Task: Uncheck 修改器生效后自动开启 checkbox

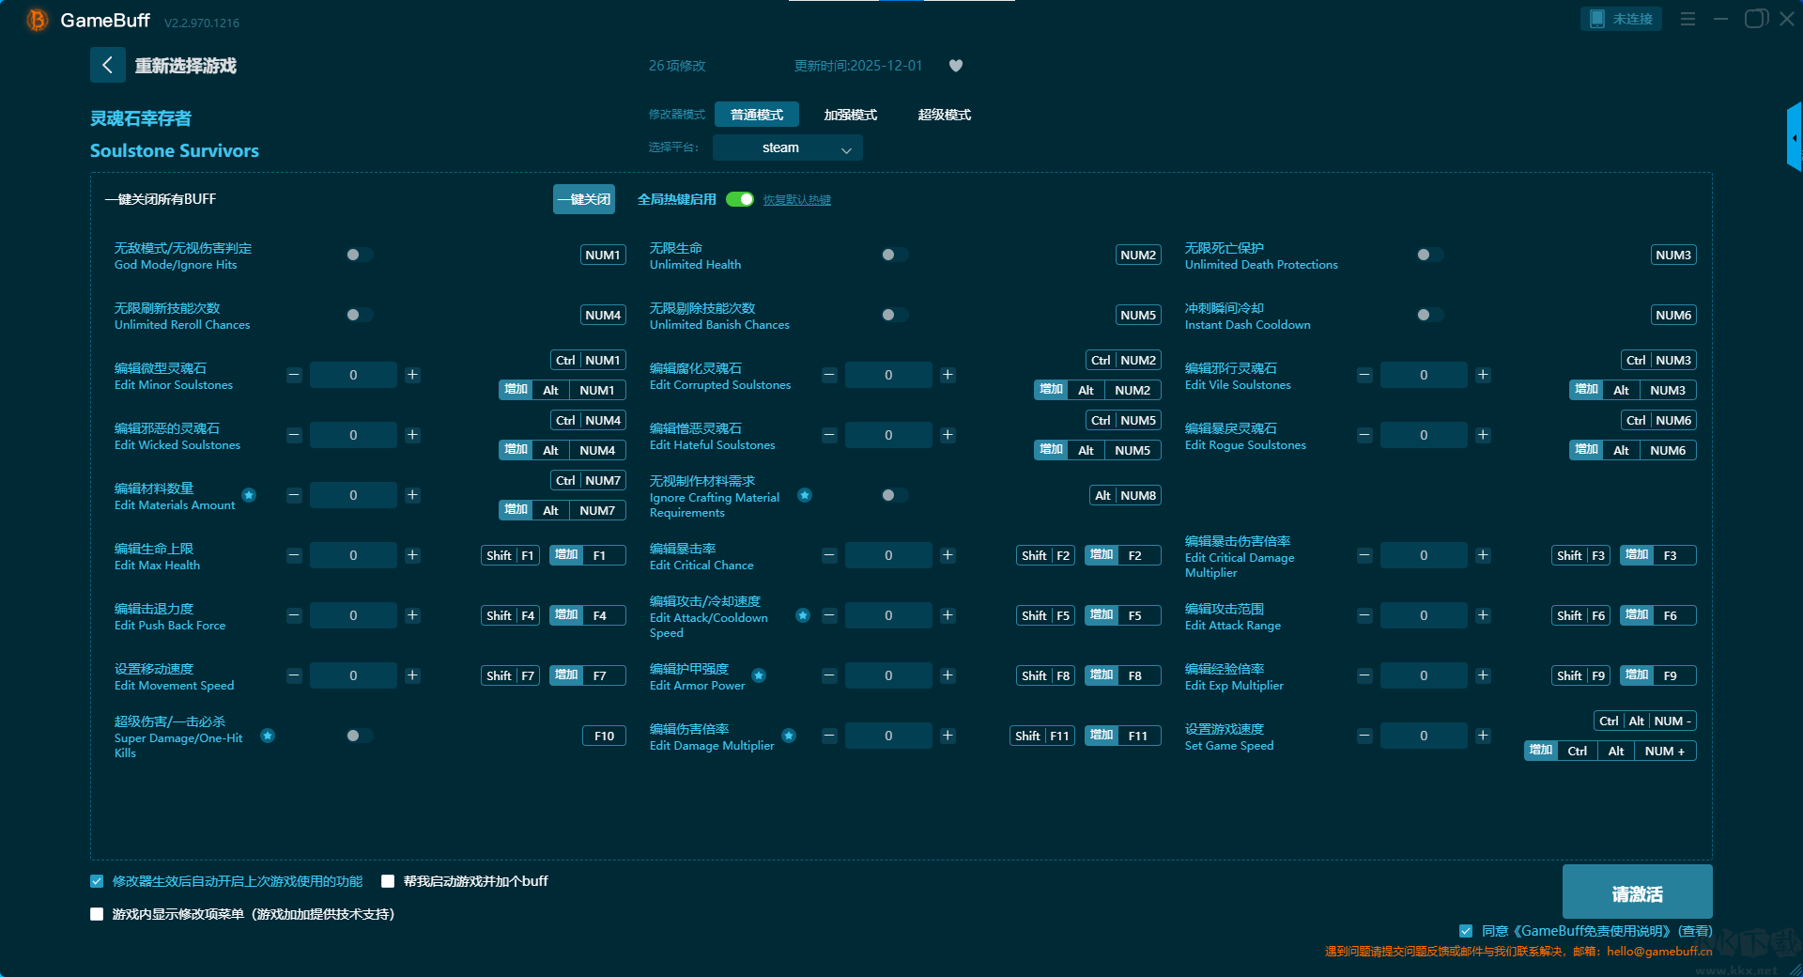Action: tap(97, 881)
